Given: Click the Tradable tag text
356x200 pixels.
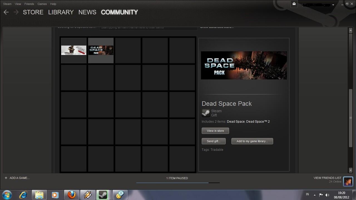Looking at the screenshot, I should [x=217, y=150].
